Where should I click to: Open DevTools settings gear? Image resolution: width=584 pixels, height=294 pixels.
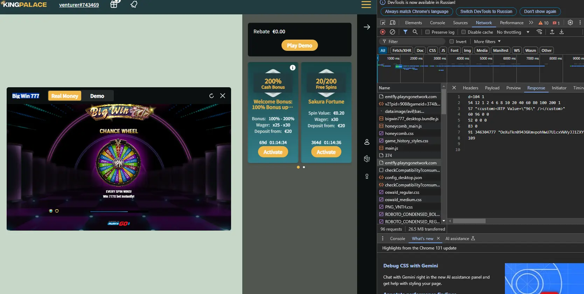570,22
